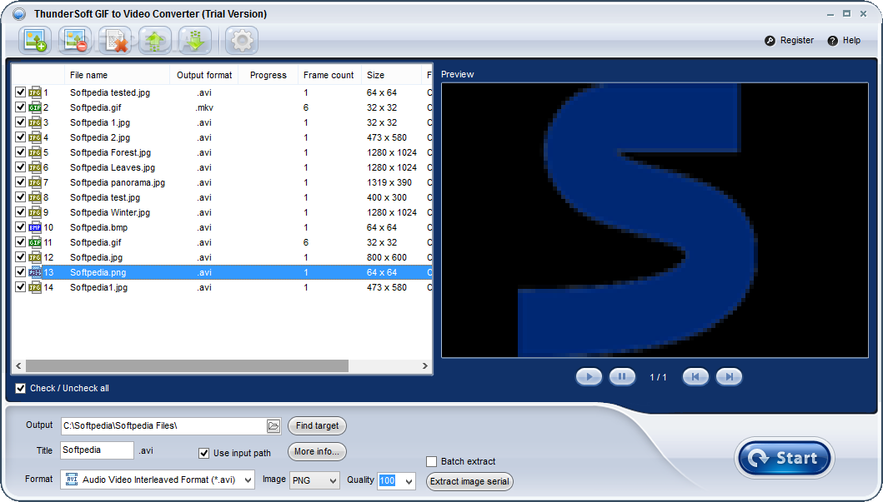Uncheck Softpedia.png row checkbox
This screenshot has height=502, width=883.
(20, 271)
